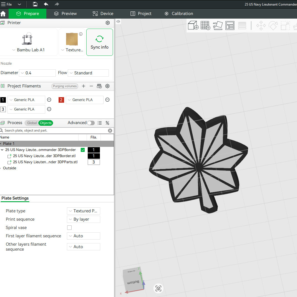Open Other layers filament sequence dropdown
Screen dimensions: 297x297
tap(84, 247)
